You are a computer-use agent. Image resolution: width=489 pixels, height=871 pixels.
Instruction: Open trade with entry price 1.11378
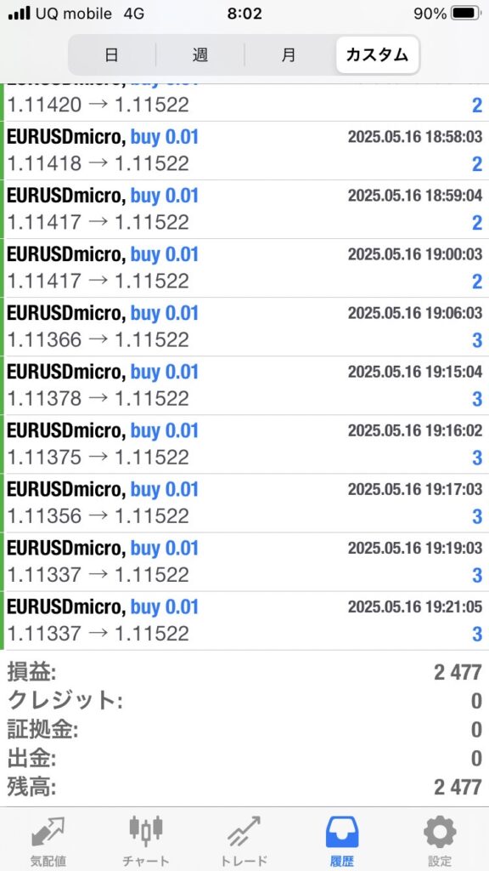point(244,386)
